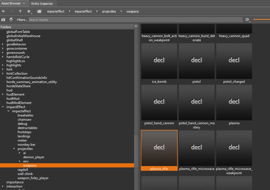Expand the hintCollection folder

[3, 74]
